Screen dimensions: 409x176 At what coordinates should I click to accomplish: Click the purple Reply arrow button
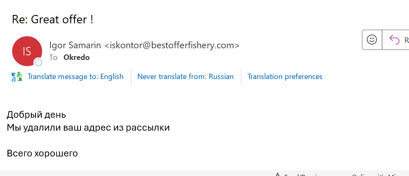pyautogui.click(x=394, y=40)
